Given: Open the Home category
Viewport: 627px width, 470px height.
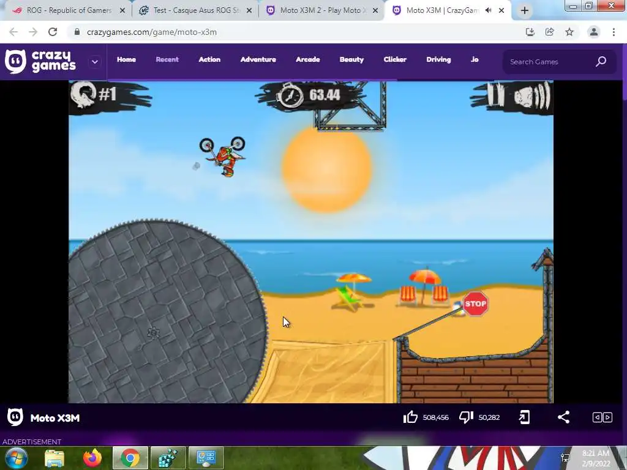Looking at the screenshot, I should [x=126, y=59].
